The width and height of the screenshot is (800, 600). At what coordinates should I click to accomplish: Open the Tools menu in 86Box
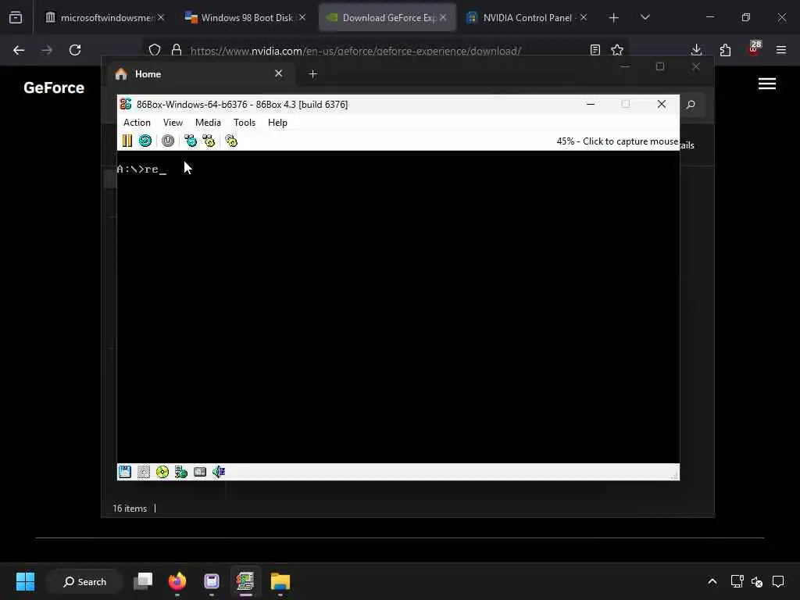[245, 123]
